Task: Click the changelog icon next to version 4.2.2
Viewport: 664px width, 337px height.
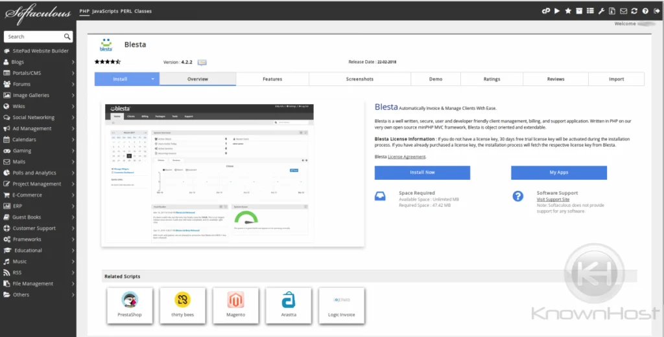Action: [x=202, y=63]
